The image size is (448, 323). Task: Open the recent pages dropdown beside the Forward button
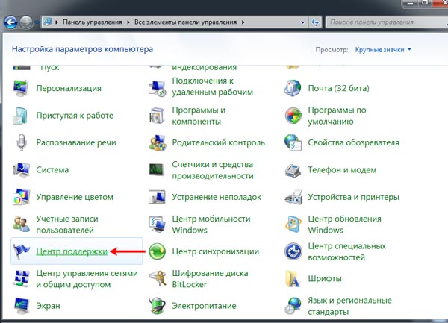point(37,22)
